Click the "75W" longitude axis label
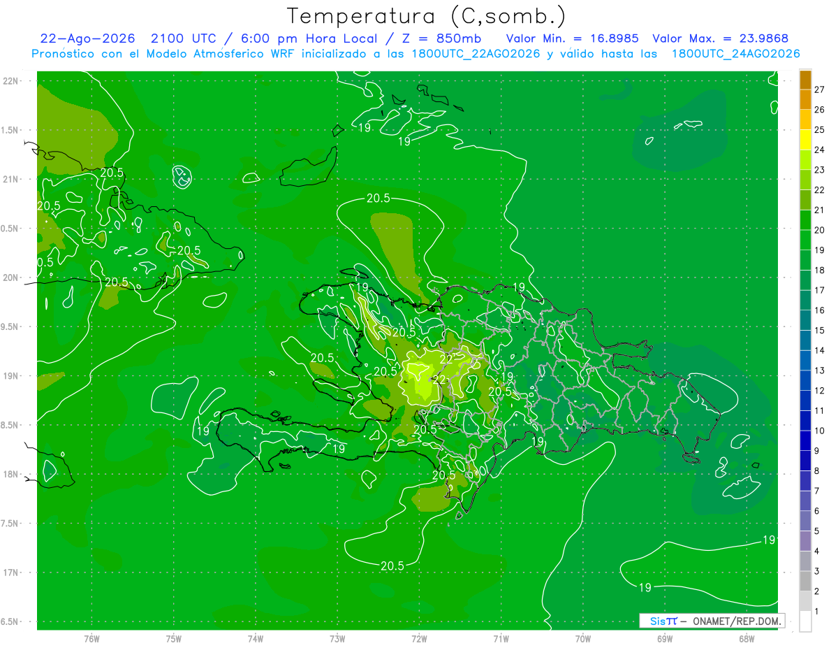 (174, 638)
